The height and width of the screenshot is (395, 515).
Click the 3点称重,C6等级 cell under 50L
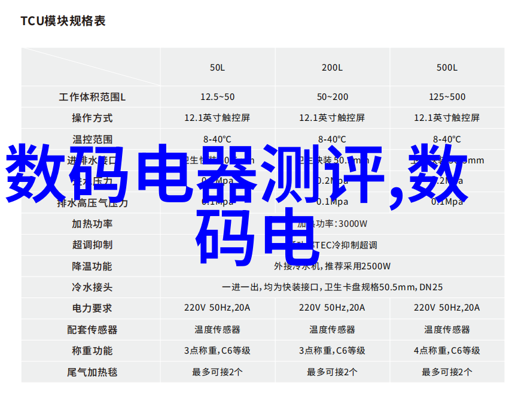(x=217, y=351)
